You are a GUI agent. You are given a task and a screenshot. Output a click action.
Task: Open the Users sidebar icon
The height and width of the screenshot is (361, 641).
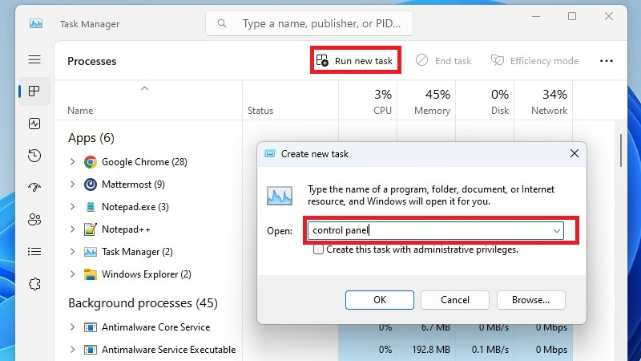click(x=34, y=219)
